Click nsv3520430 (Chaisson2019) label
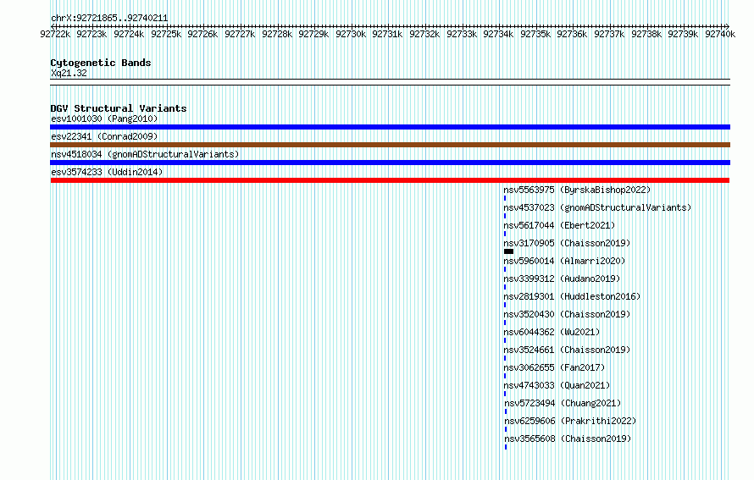Screen dimensions: 754x480 pyautogui.click(x=567, y=314)
